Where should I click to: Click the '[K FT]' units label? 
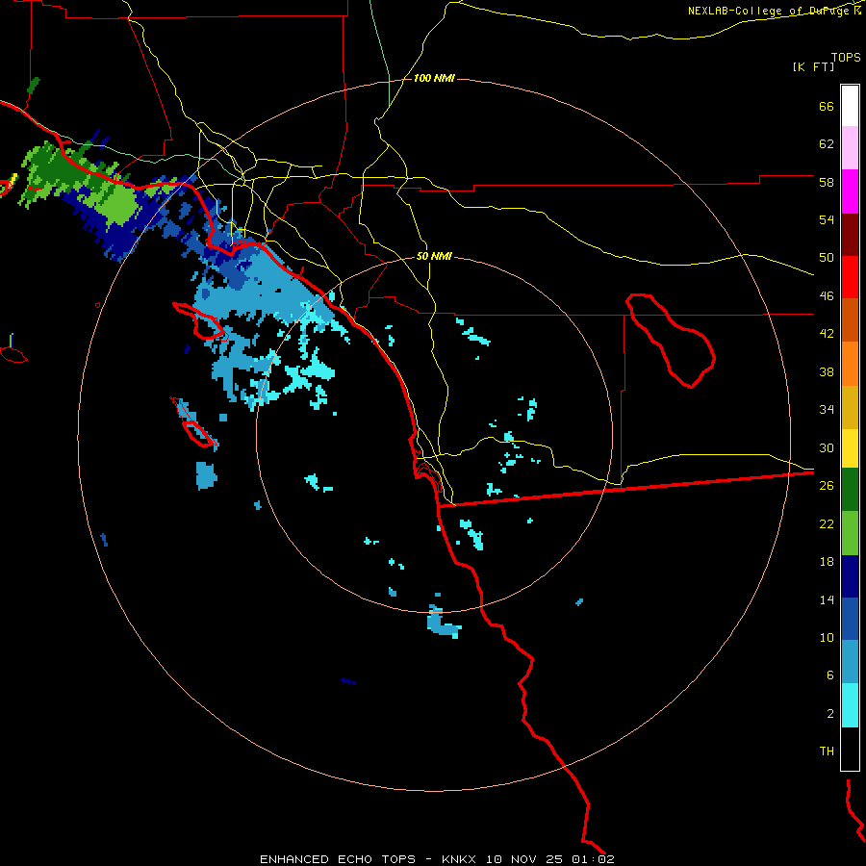pyautogui.click(x=813, y=66)
